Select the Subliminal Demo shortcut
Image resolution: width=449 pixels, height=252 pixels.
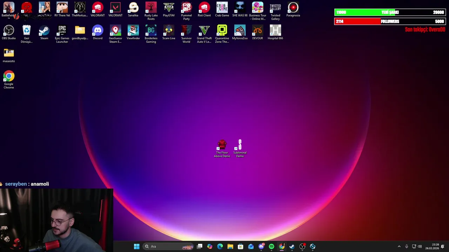(240, 149)
